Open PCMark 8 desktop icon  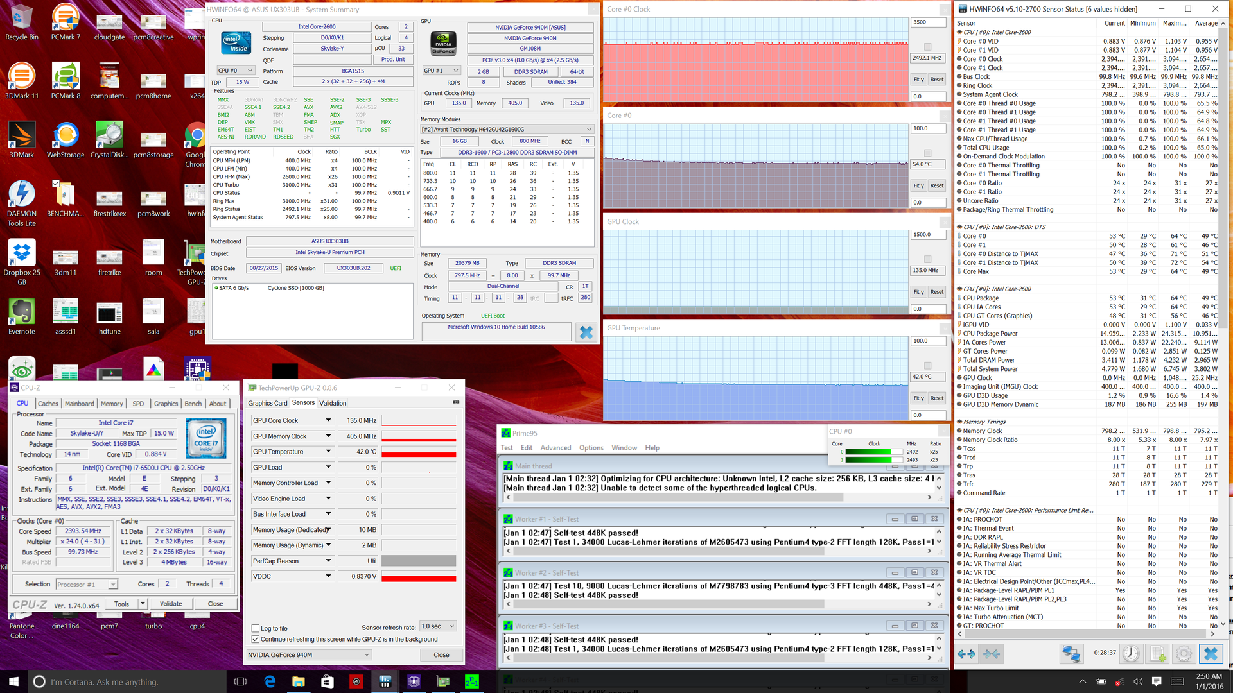coord(65,81)
